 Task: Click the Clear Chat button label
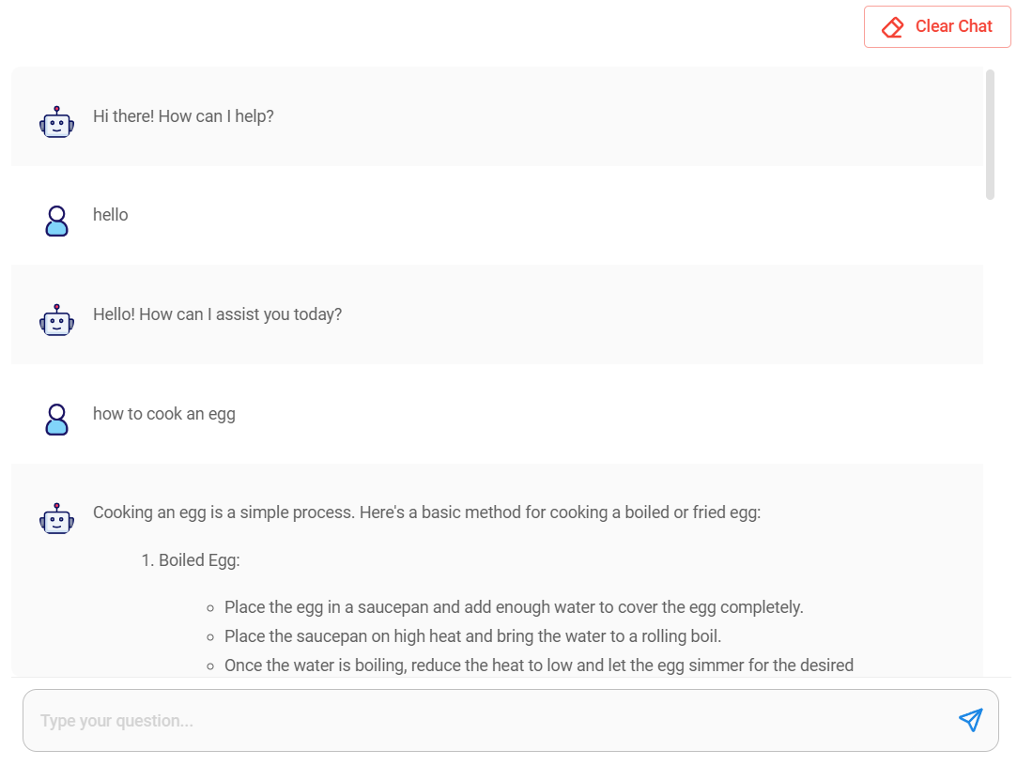click(953, 26)
